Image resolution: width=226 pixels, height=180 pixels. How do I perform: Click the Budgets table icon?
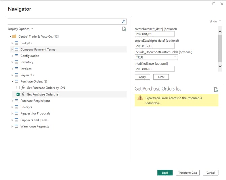pyautogui.click(x=16, y=43)
